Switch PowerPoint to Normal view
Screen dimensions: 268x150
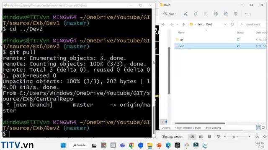pos(192,137)
